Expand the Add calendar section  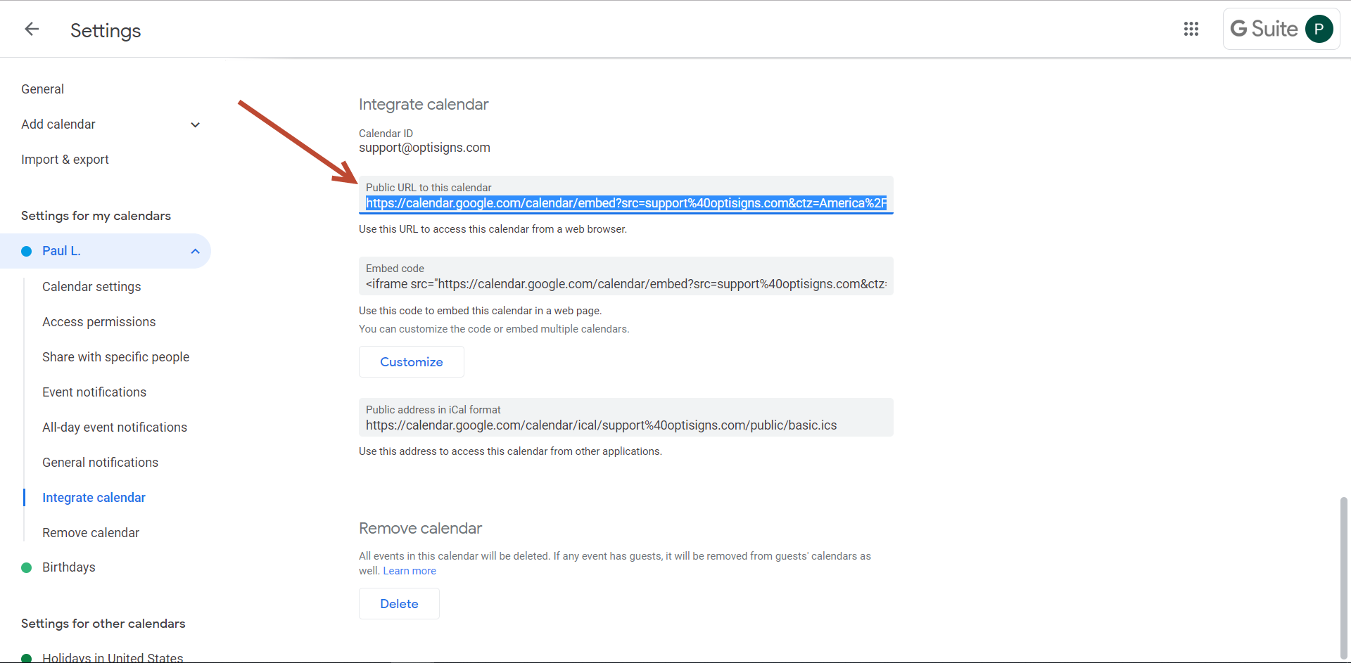coord(195,124)
